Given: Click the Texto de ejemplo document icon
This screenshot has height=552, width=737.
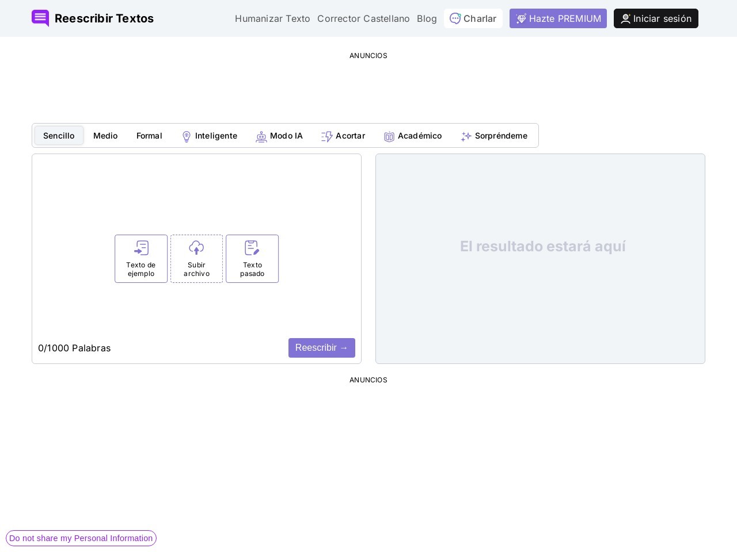Looking at the screenshot, I should (x=141, y=248).
